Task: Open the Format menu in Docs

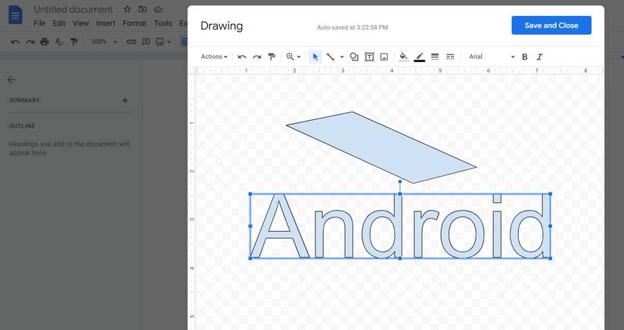Action: 135,23
